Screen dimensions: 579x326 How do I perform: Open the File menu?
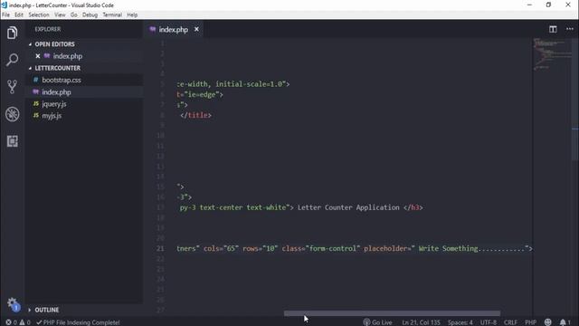coord(6,14)
